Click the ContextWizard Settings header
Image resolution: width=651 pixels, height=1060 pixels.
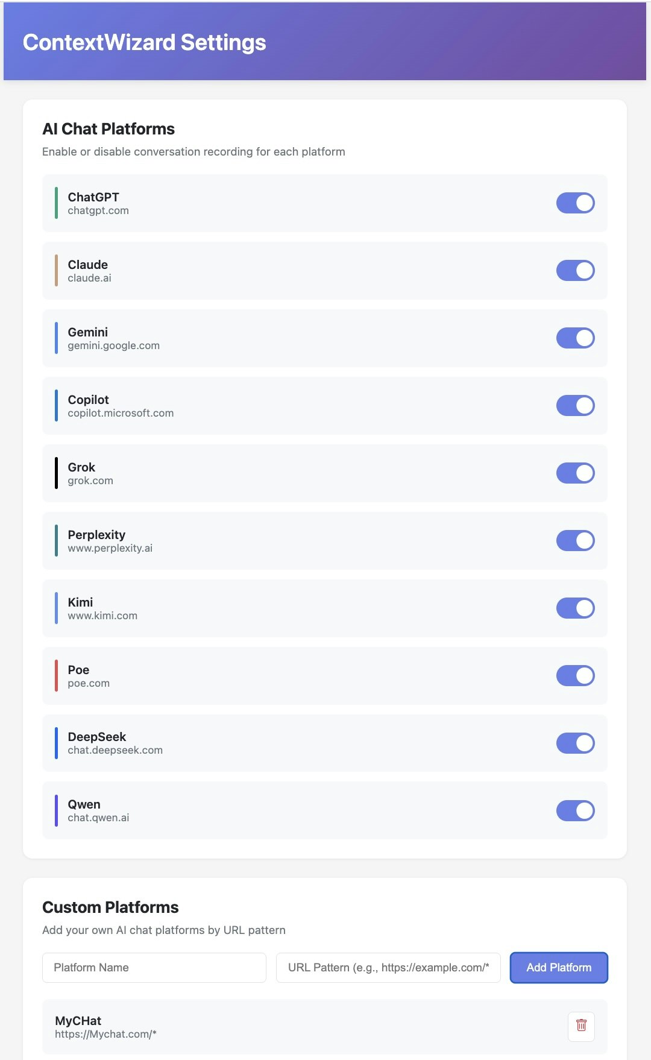coord(145,42)
